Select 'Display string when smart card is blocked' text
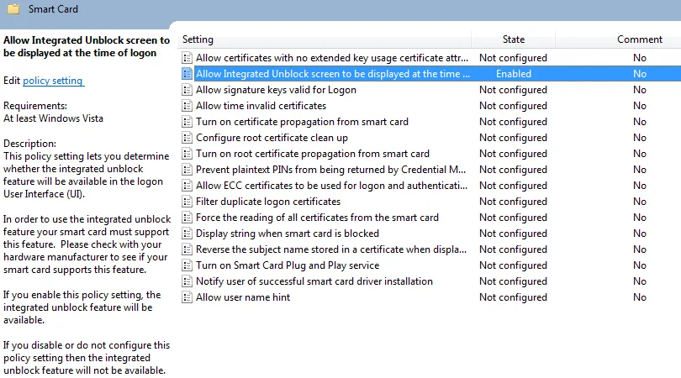The height and width of the screenshot is (378, 681). pyautogui.click(x=287, y=234)
